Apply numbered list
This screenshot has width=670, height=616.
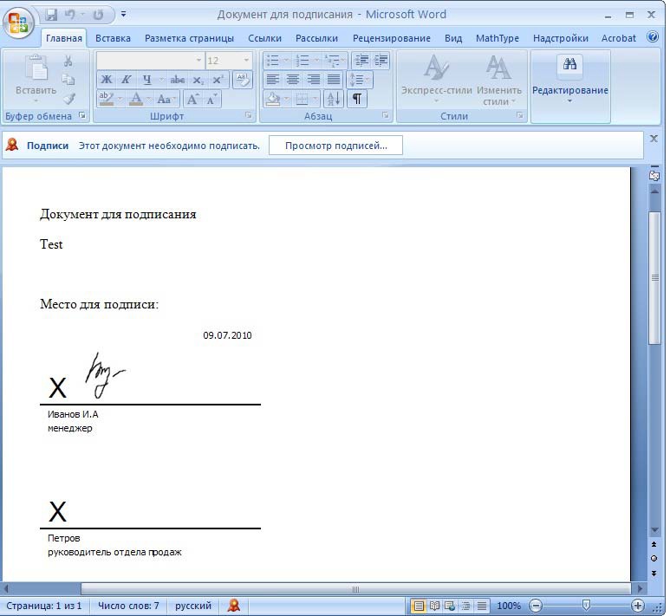pyautogui.click(x=302, y=61)
